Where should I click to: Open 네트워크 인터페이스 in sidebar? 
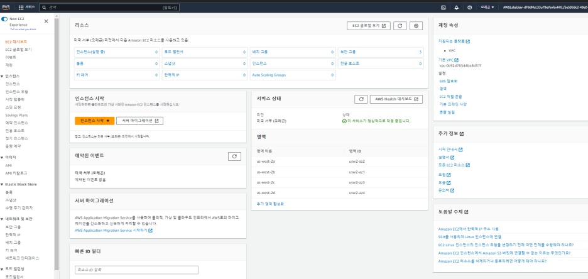(x=22, y=258)
